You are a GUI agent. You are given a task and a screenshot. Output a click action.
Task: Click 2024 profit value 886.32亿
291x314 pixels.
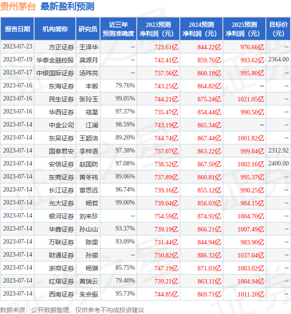[x=209, y=256]
